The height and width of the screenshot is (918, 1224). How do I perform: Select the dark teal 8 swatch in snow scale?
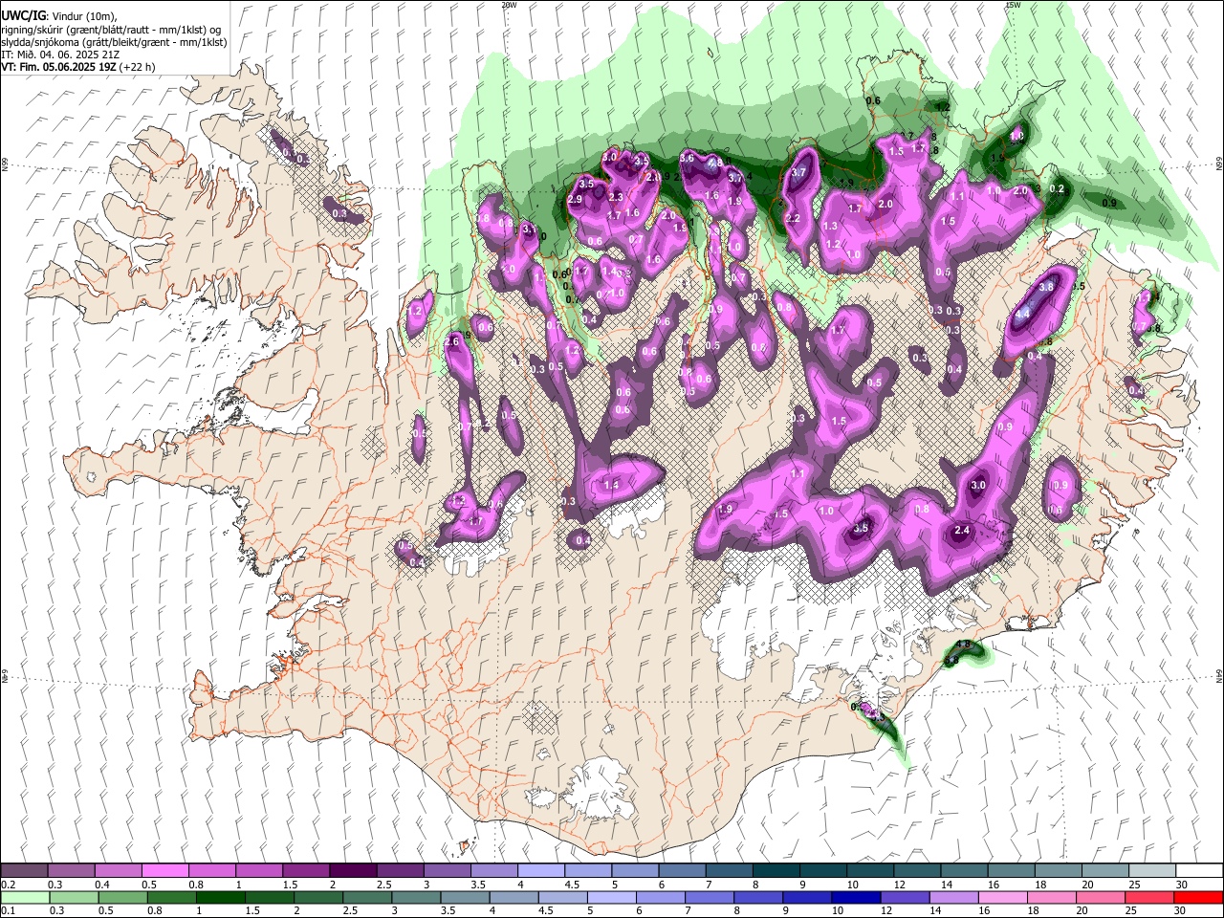pos(775,870)
